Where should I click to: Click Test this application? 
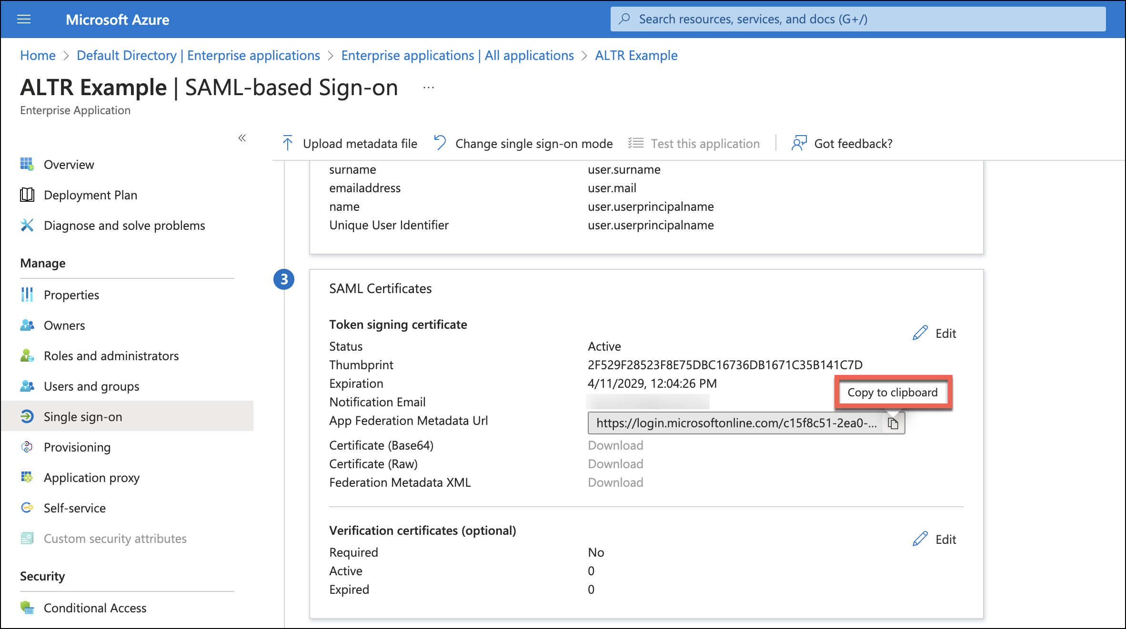(705, 144)
